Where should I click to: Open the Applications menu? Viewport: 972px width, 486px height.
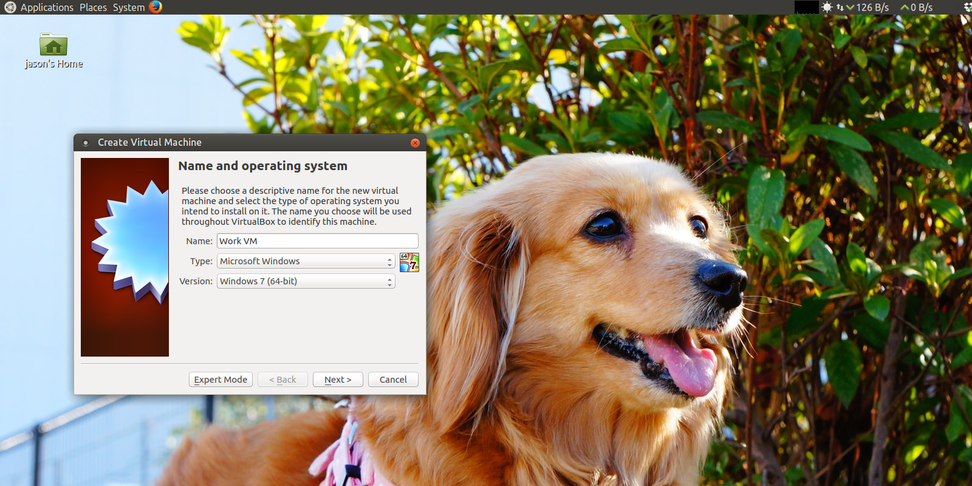pos(47,7)
